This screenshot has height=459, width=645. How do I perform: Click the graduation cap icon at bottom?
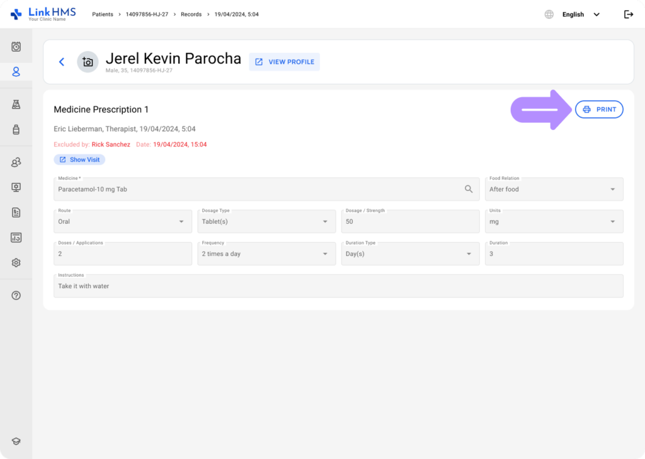[x=16, y=442]
